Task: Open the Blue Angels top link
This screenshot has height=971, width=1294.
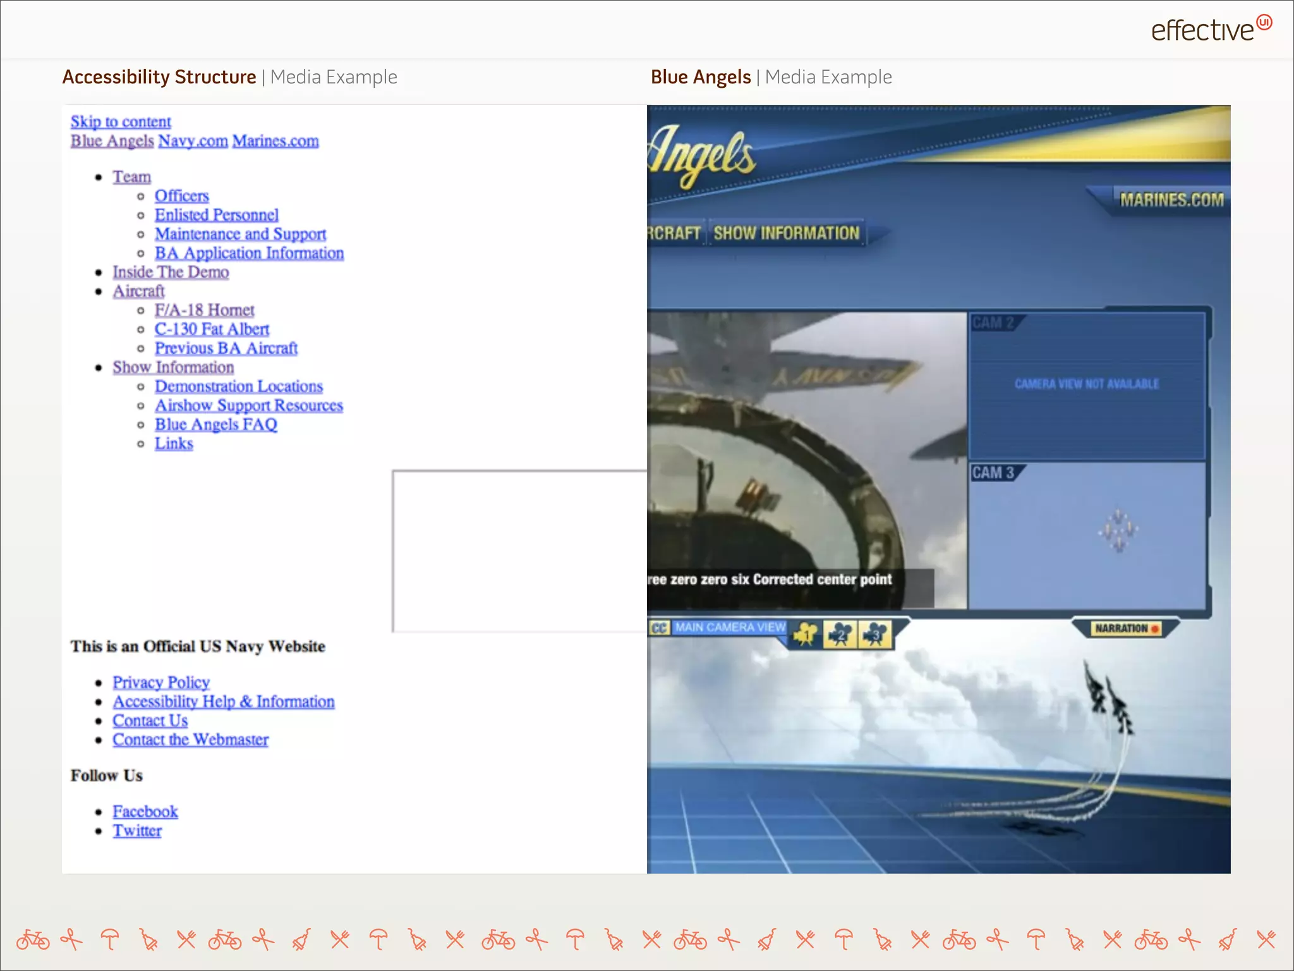Action: [112, 141]
